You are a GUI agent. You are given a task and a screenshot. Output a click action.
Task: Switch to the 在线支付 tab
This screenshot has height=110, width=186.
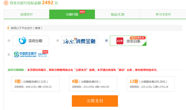tap(27, 15)
